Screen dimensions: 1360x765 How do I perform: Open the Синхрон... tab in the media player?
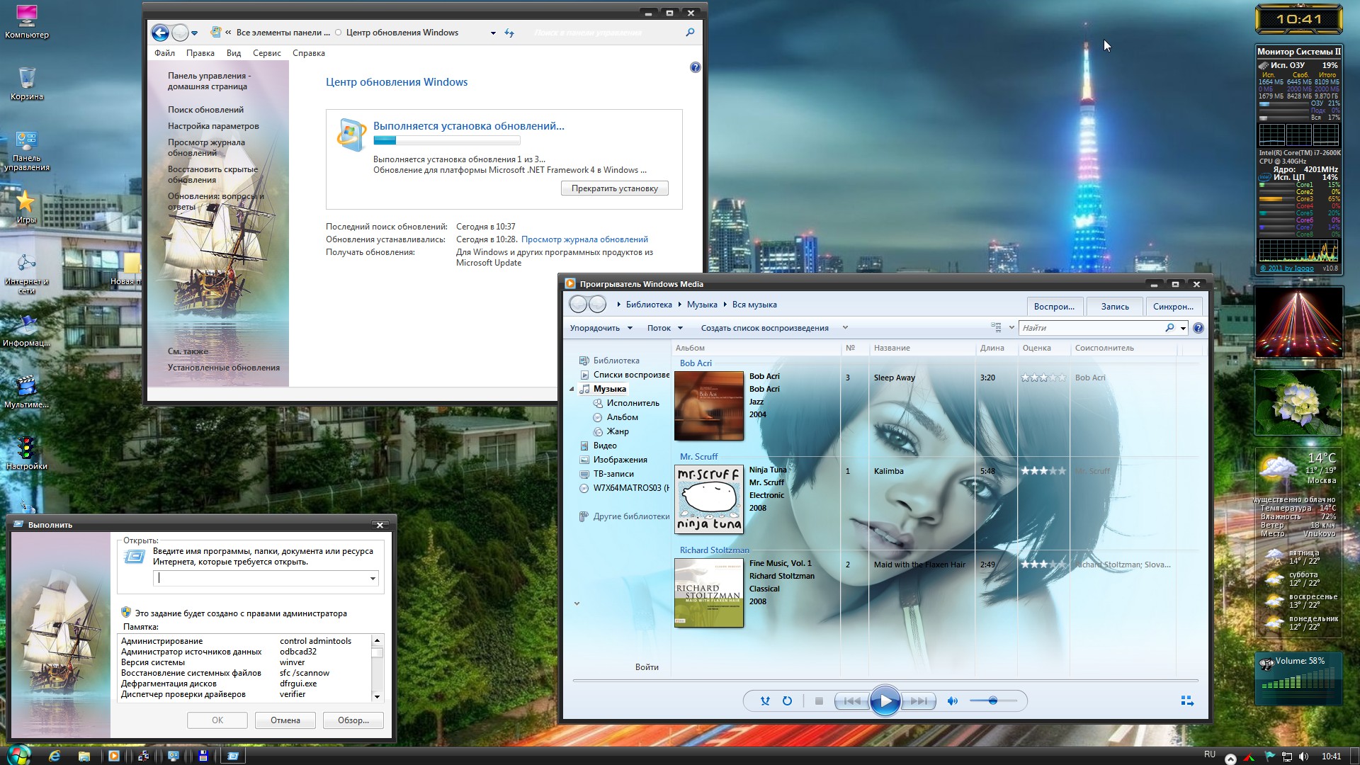coord(1173,307)
